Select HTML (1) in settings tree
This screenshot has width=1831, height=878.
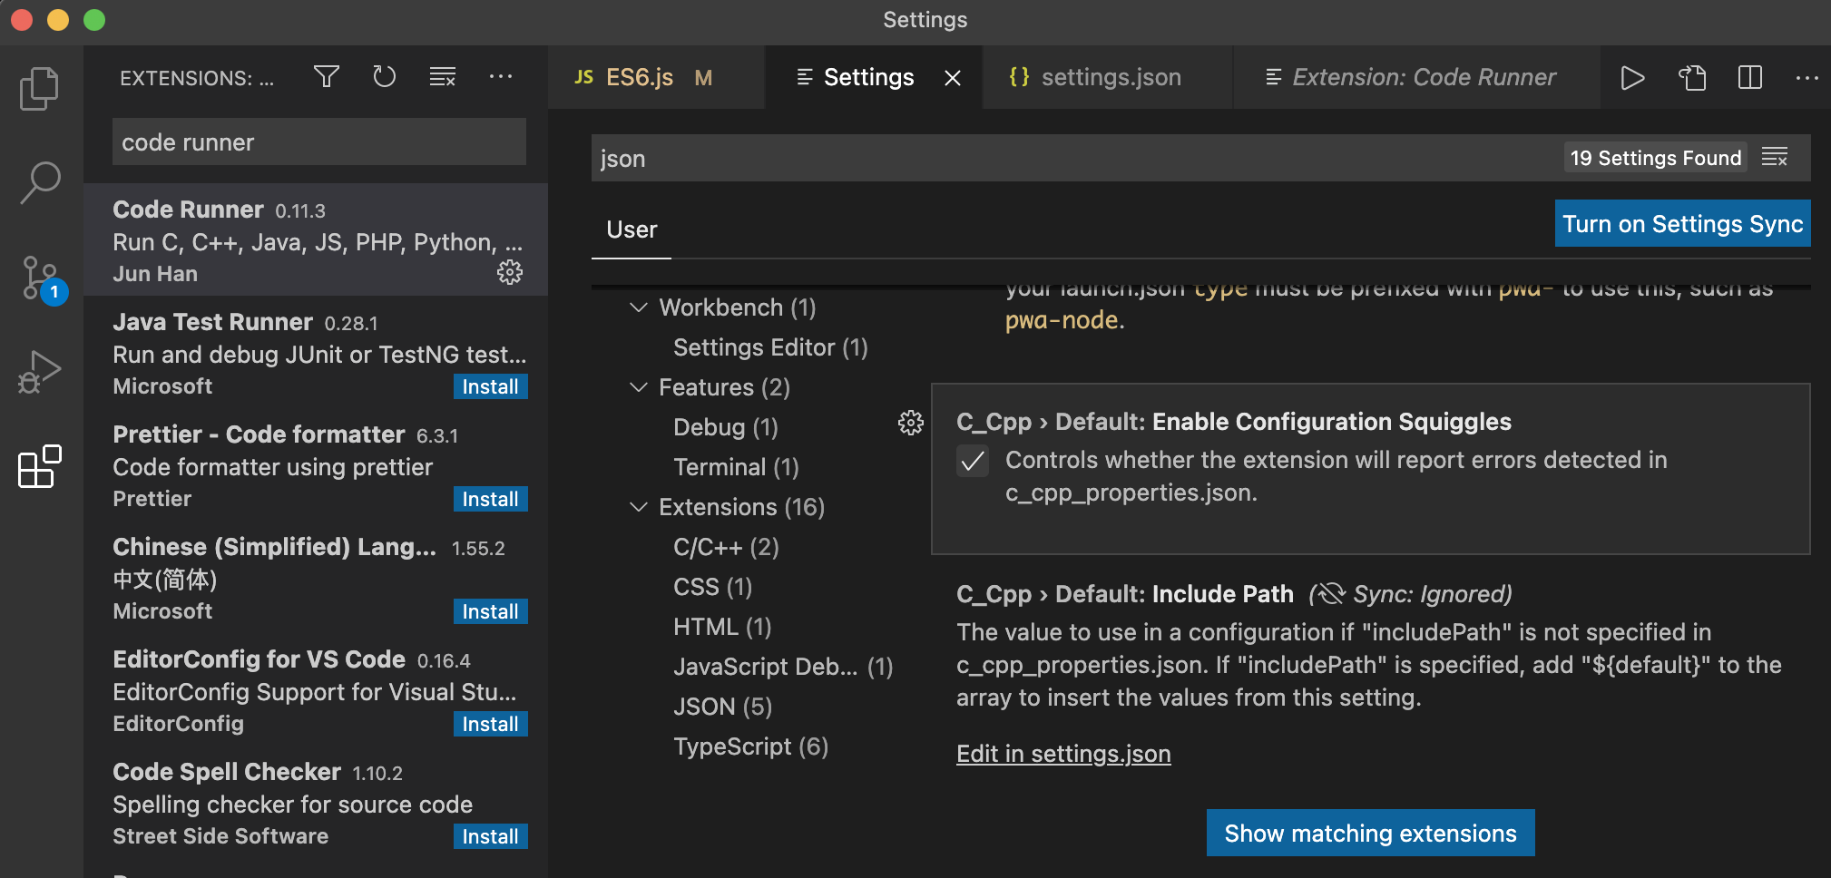click(x=722, y=627)
